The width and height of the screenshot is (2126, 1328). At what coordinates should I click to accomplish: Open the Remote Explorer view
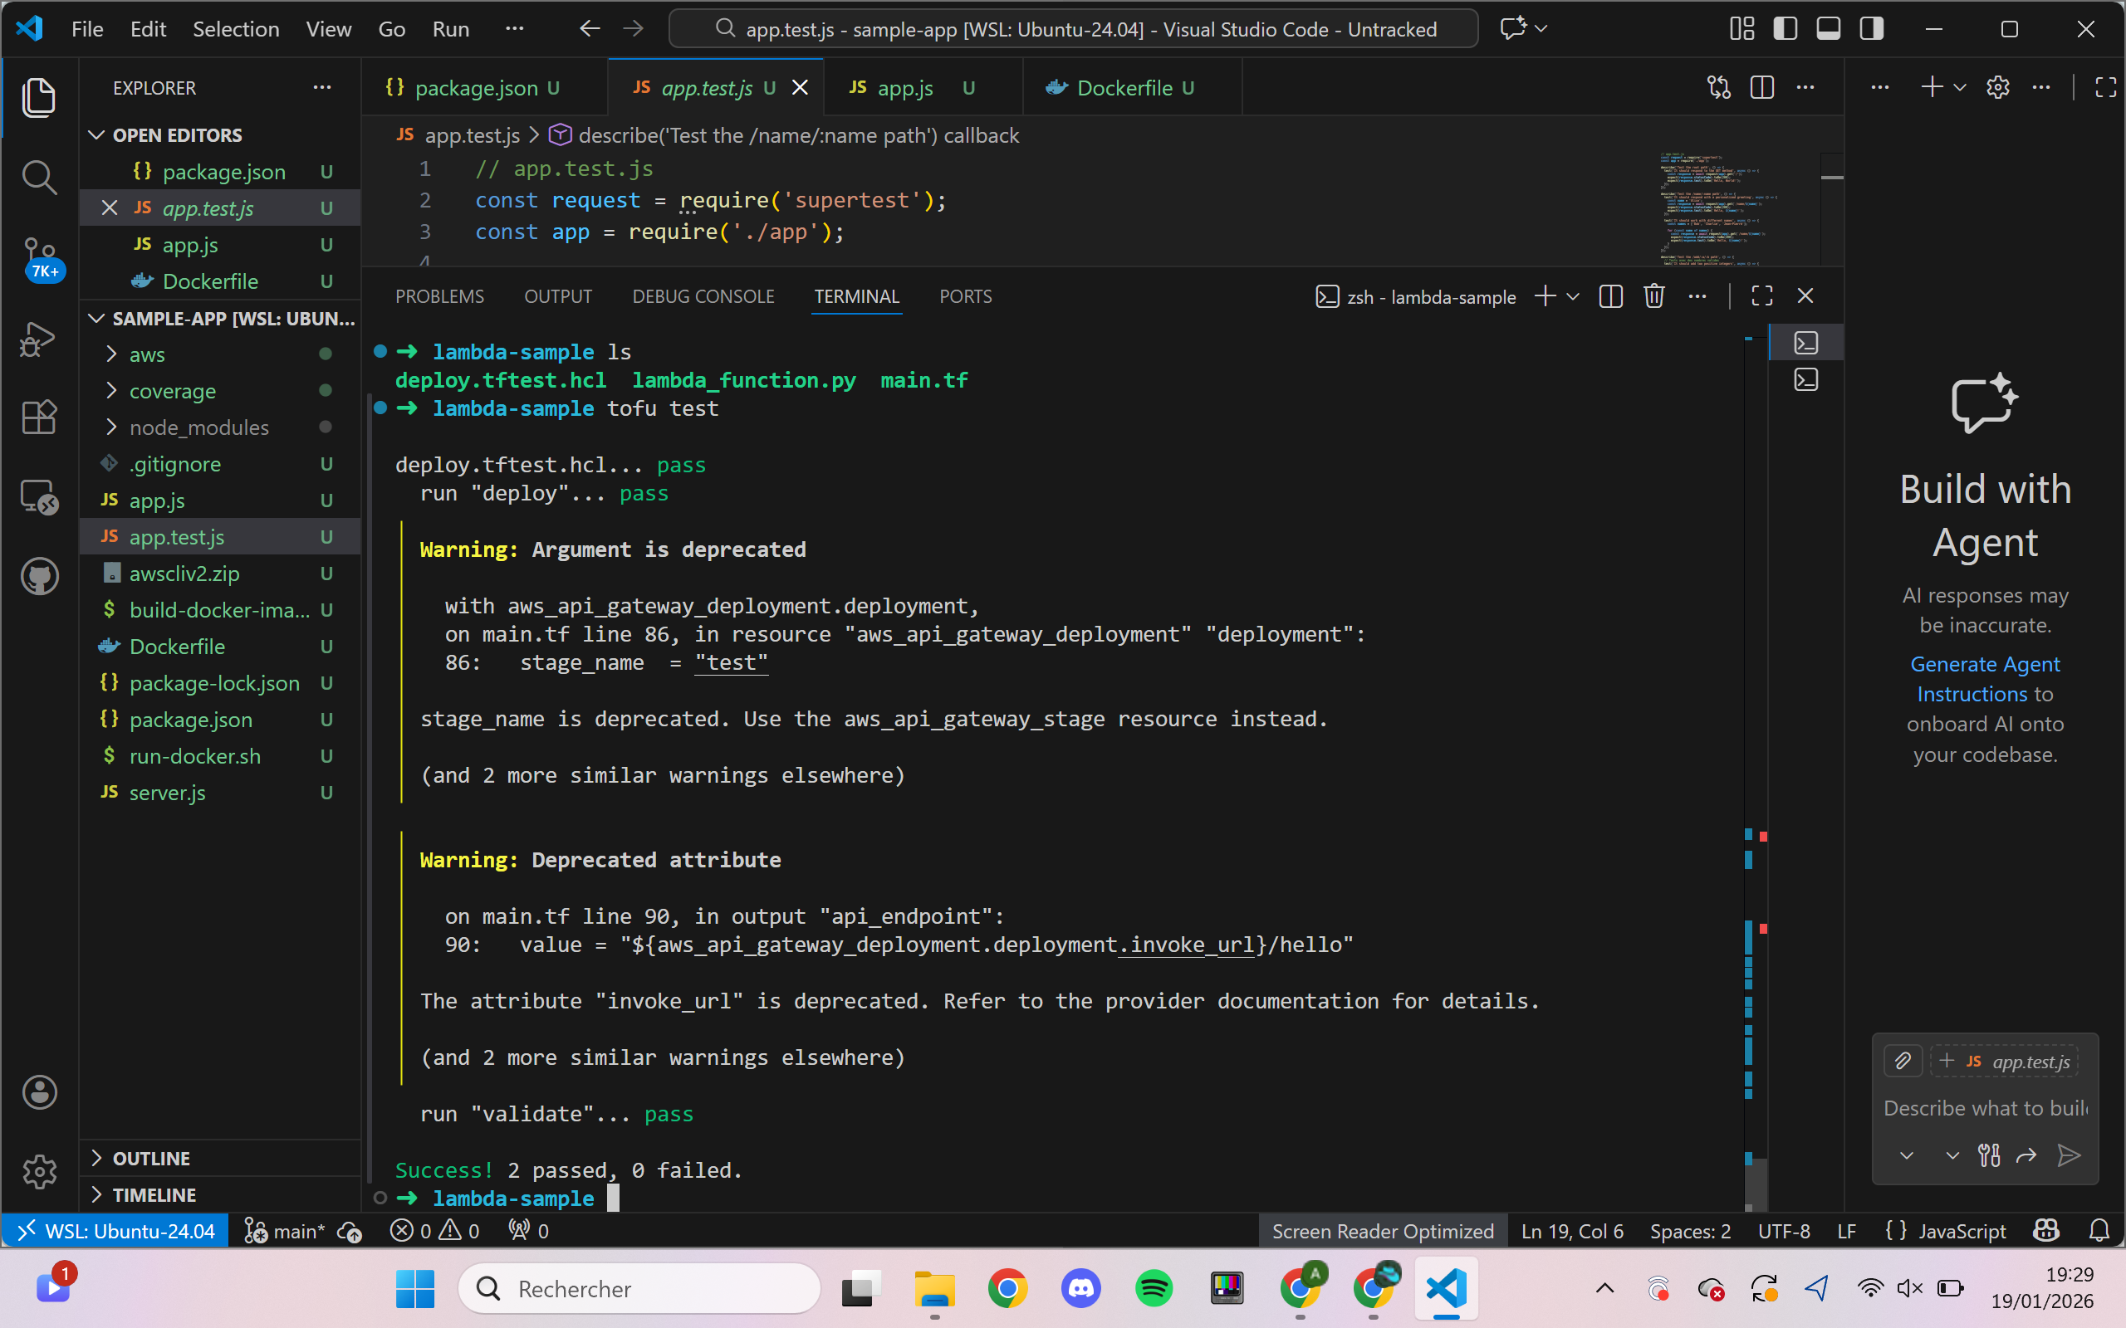click(39, 497)
